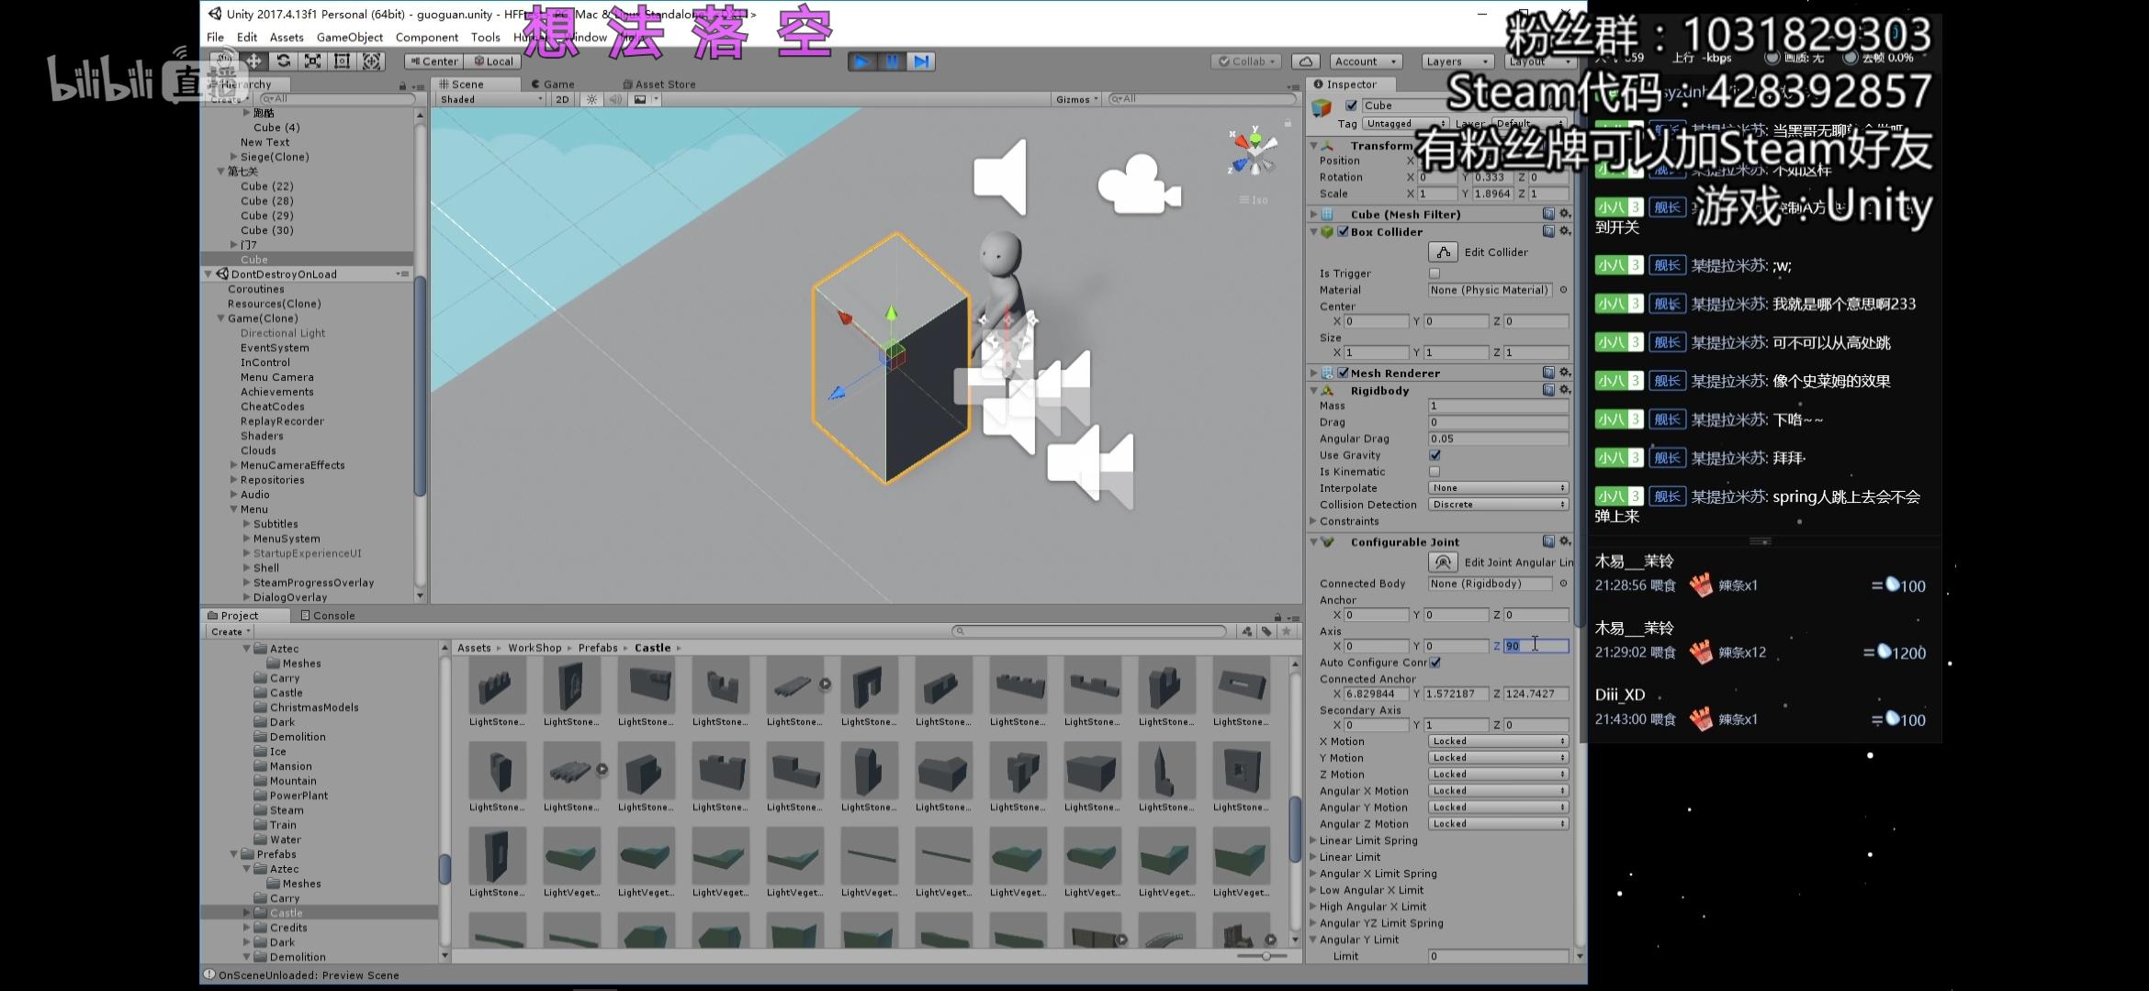Enable Is Trigger checkbox
Image resolution: width=2149 pixels, height=991 pixels.
click(1435, 273)
